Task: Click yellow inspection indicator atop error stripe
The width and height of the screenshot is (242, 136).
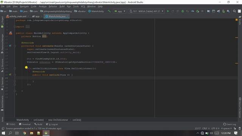Action: [x=237, y=20]
